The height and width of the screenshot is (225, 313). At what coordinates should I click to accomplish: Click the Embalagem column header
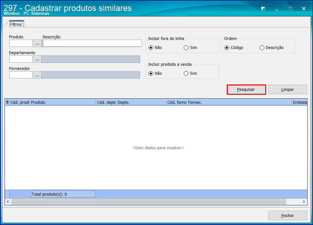300,102
